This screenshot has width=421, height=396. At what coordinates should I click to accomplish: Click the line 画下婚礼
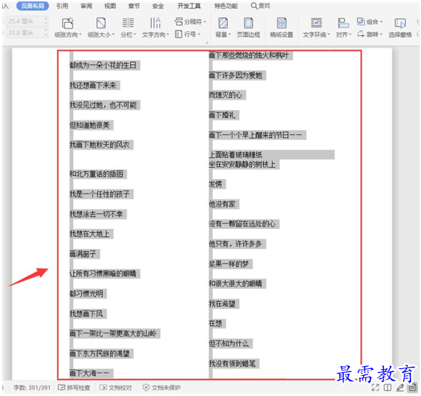click(222, 115)
